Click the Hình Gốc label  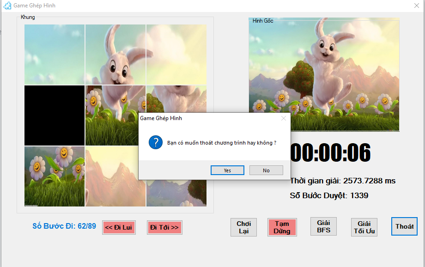coord(263,21)
